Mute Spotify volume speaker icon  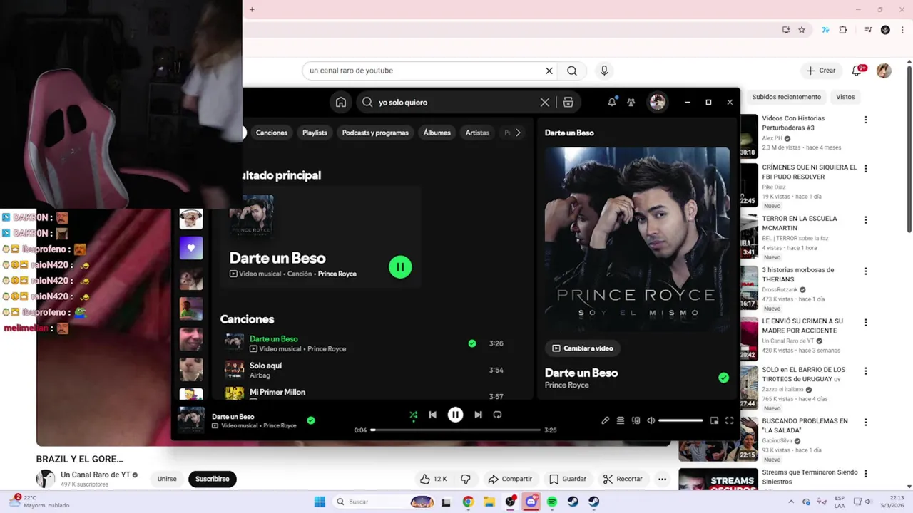click(x=651, y=420)
